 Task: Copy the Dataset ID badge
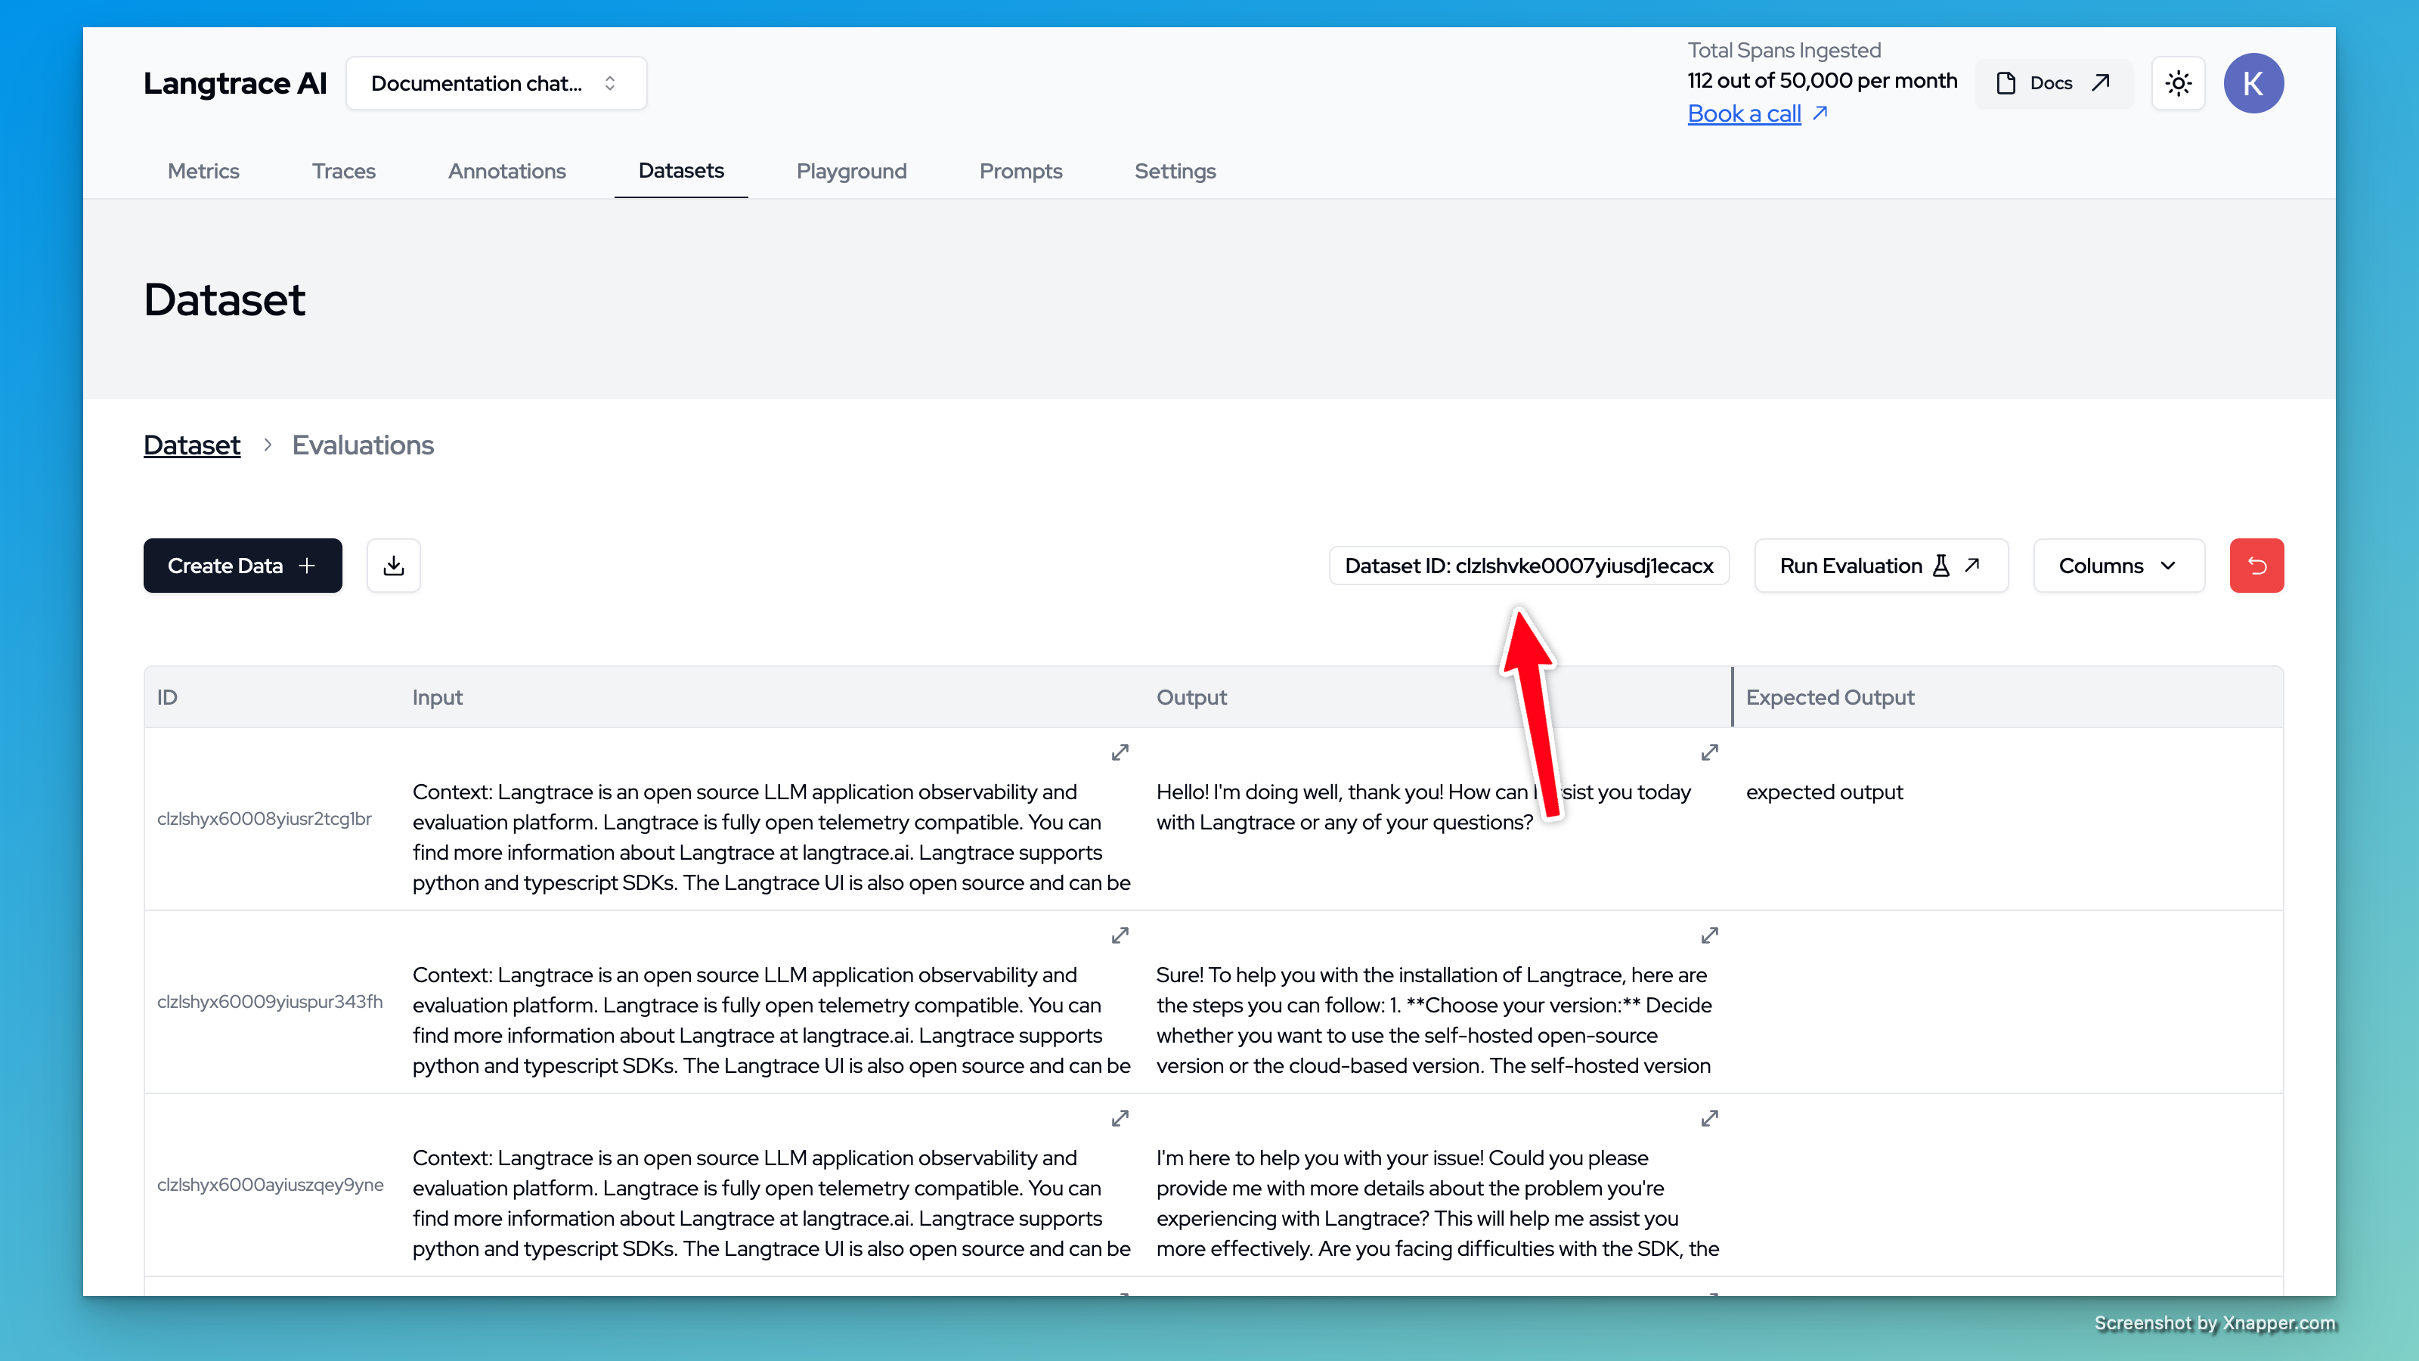tap(1528, 566)
